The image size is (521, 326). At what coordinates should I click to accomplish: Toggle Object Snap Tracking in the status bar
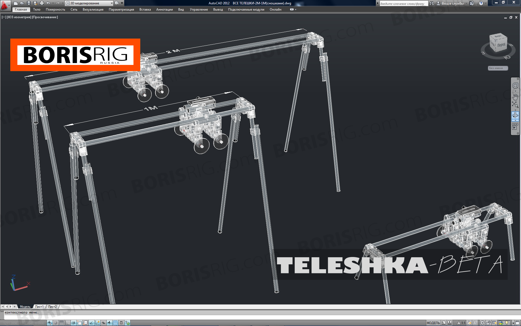click(x=91, y=323)
